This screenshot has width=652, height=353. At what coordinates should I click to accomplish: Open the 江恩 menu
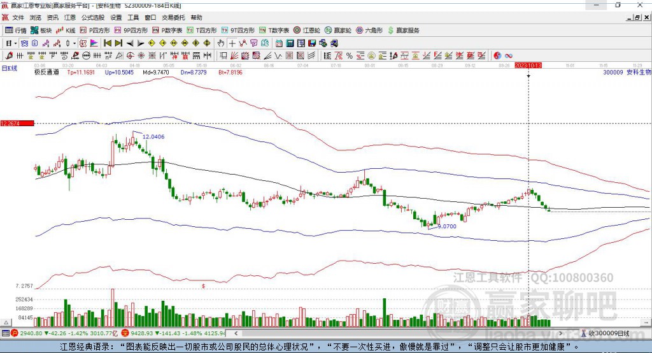70,17
